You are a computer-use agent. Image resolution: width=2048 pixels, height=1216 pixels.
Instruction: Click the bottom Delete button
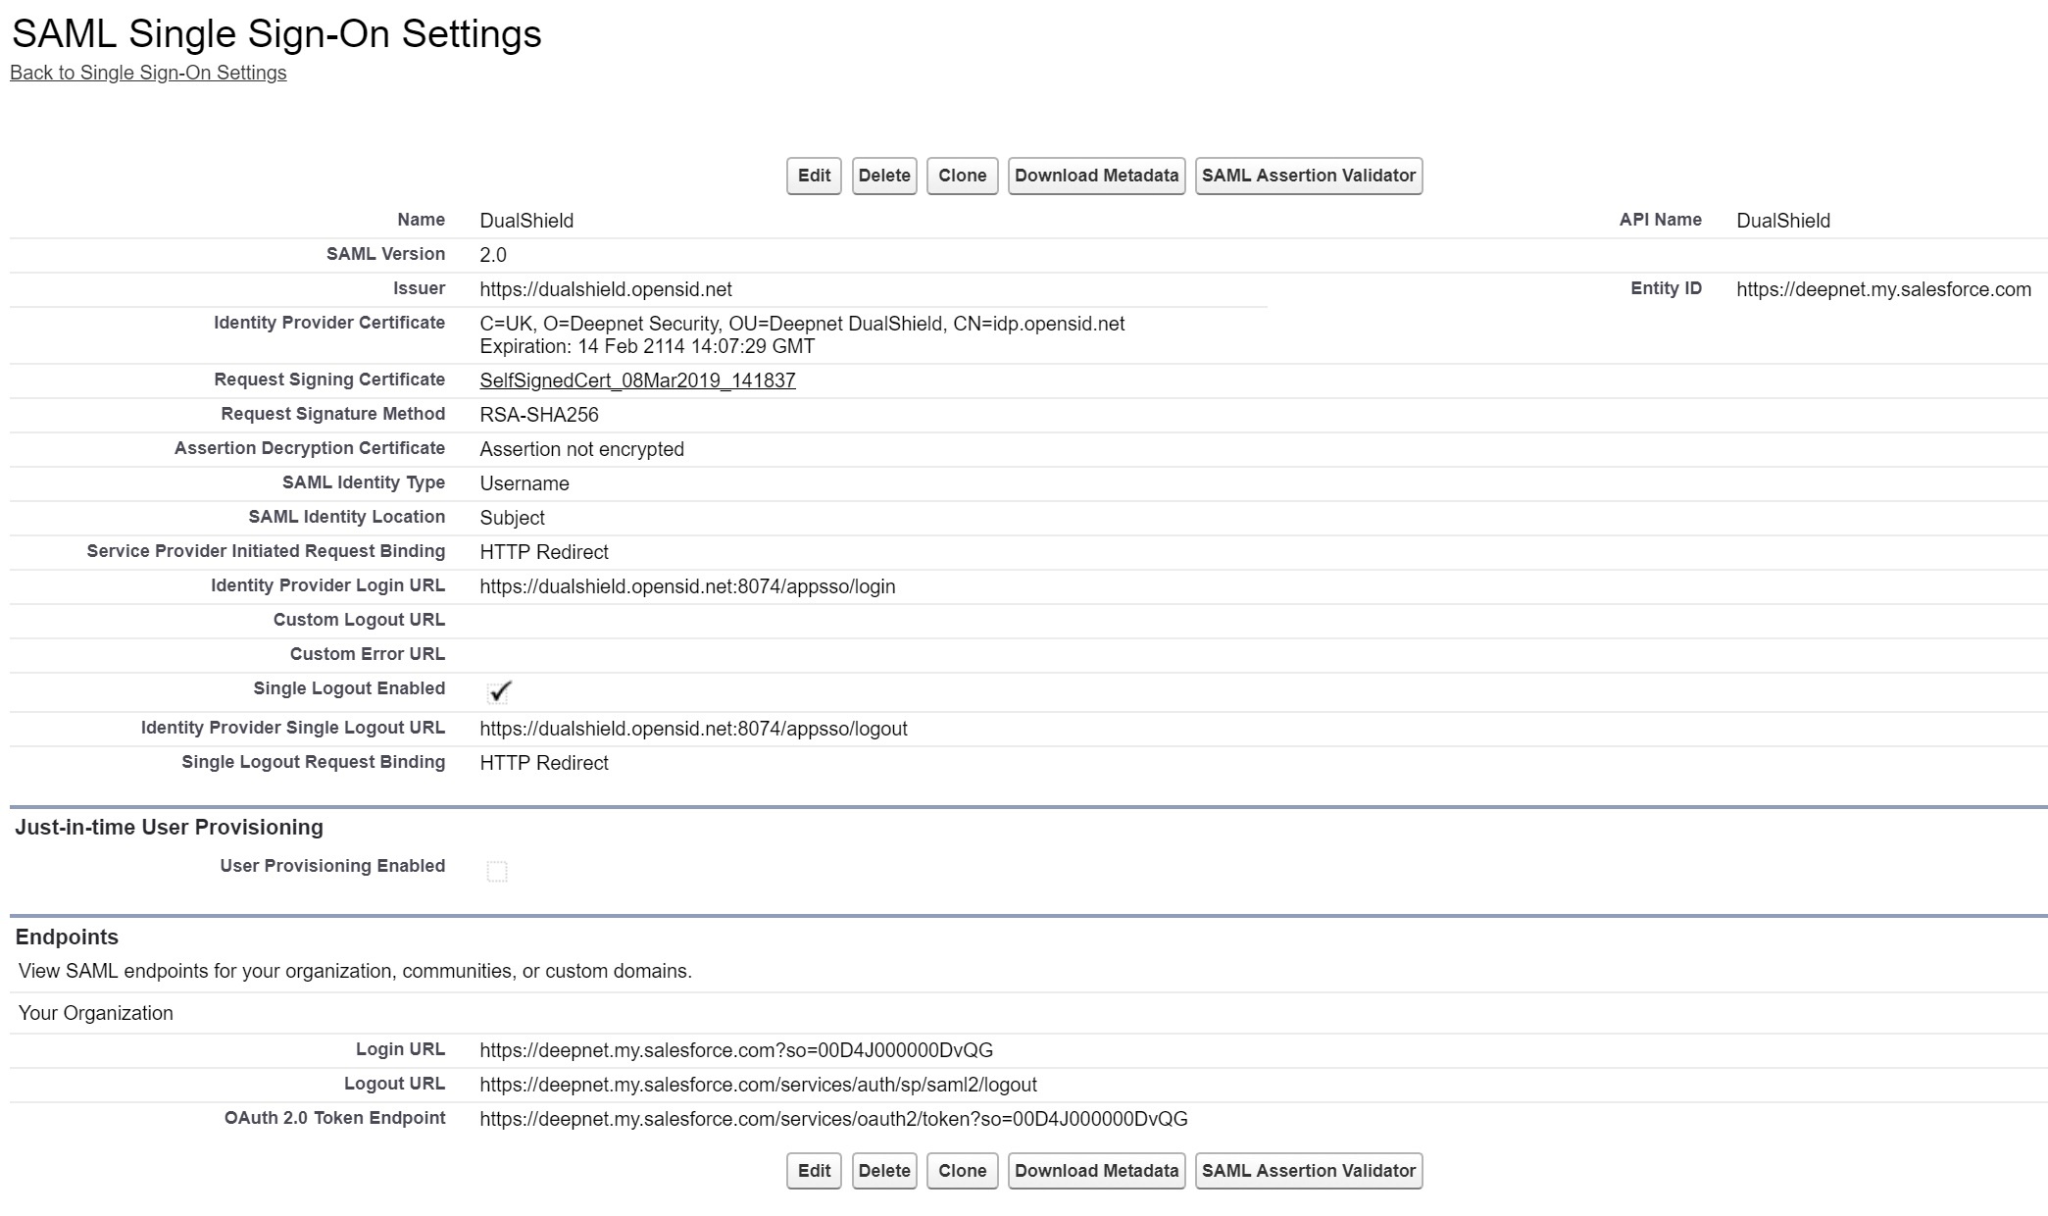click(x=883, y=1170)
